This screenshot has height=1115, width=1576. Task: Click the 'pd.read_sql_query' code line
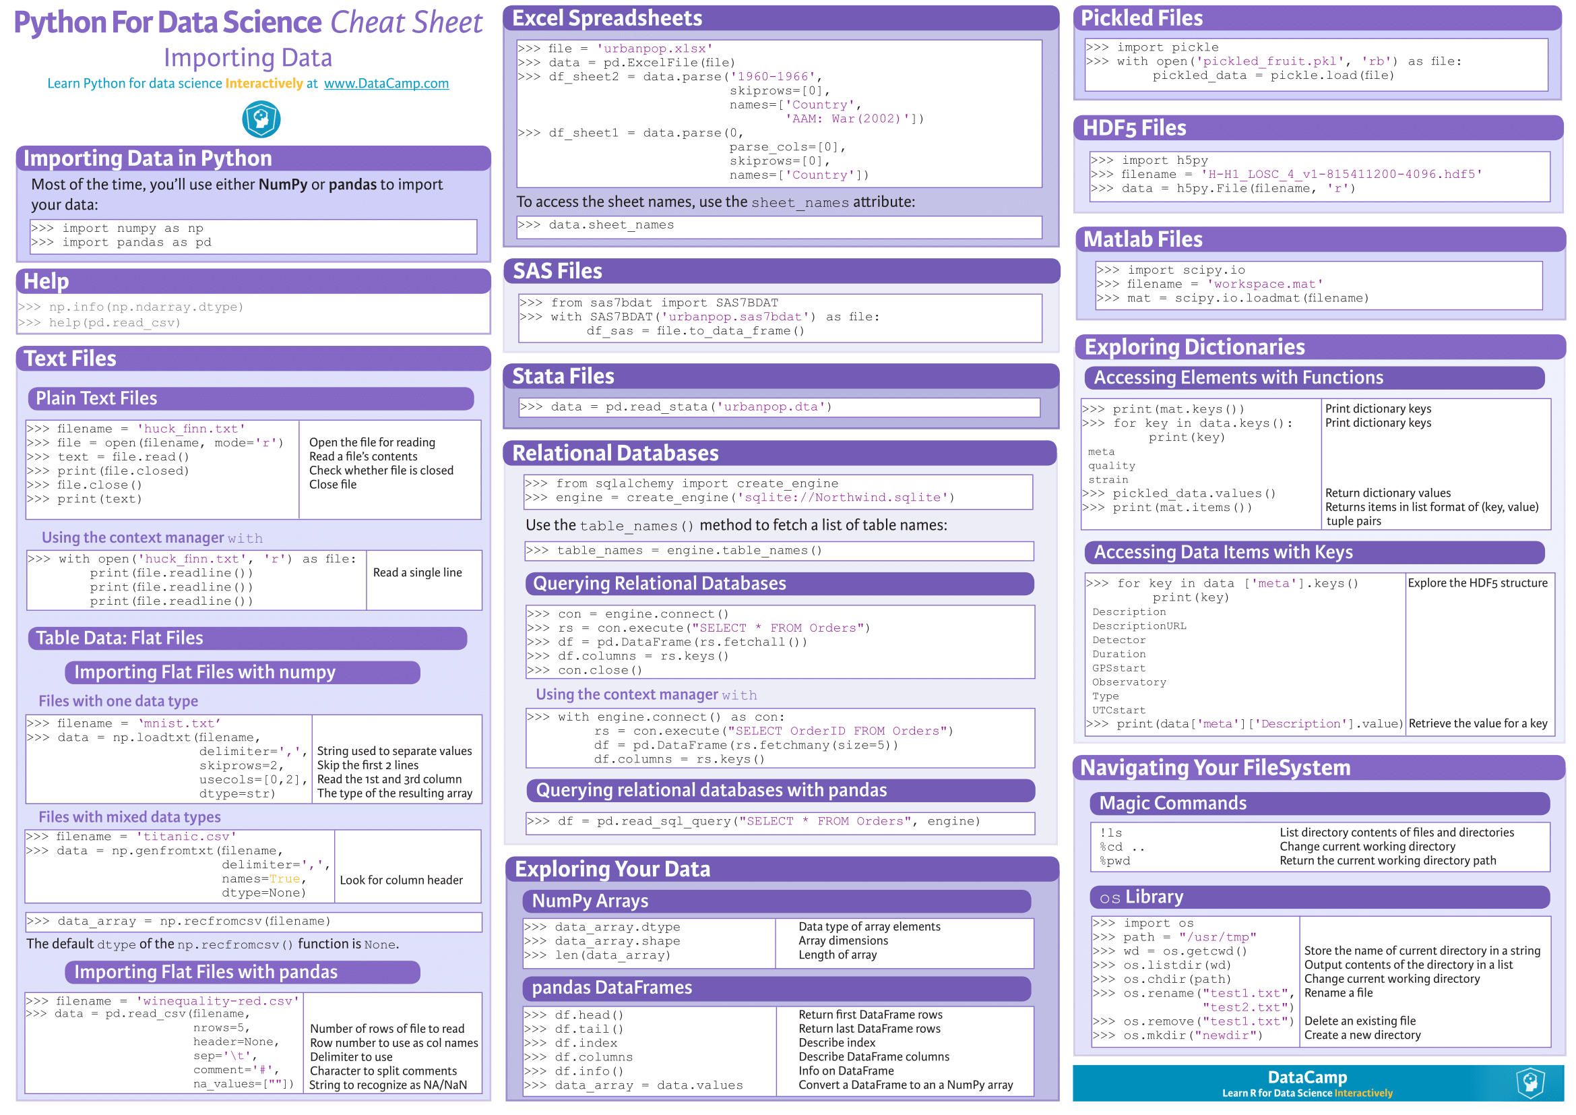[x=754, y=822]
